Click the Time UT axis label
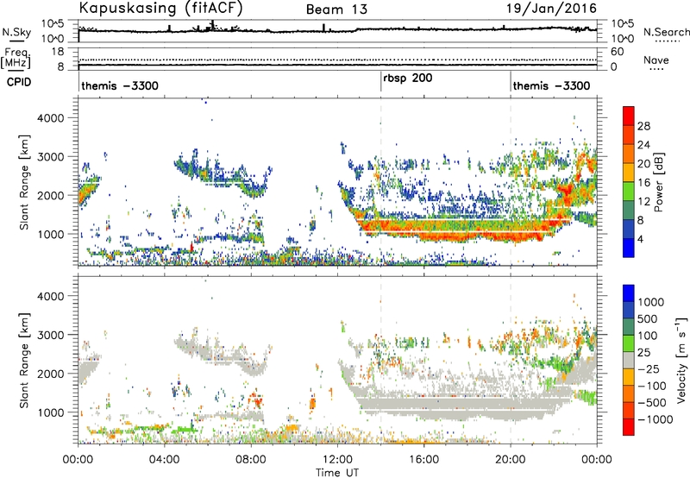The image size is (690, 478). (x=337, y=473)
